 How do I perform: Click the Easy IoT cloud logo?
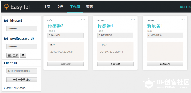[6, 7]
